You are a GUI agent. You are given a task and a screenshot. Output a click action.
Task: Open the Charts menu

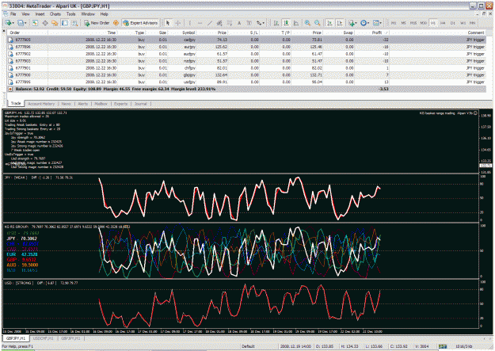(x=55, y=14)
